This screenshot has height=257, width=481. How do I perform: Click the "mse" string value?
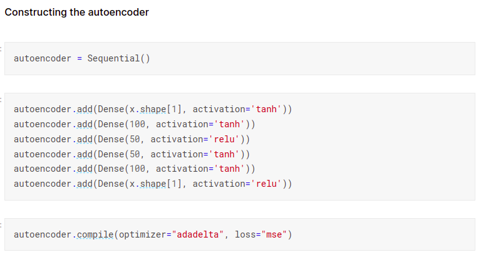pyautogui.click(x=274, y=235)
